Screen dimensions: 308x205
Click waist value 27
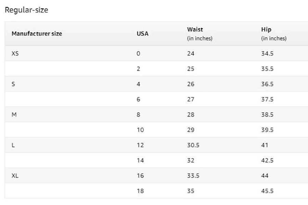pos(191,99)
